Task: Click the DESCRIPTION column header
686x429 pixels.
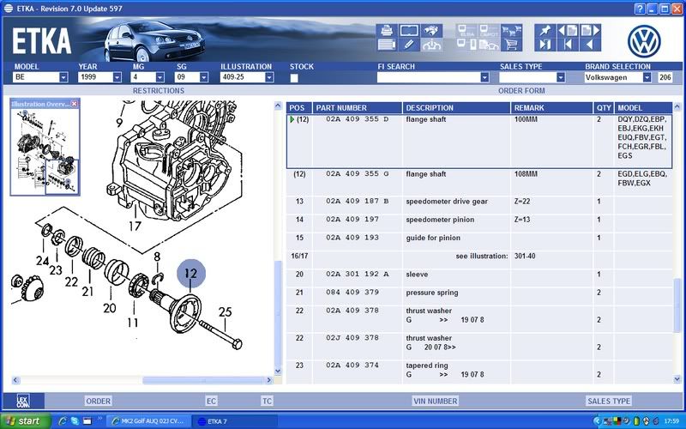Action: 456,108
